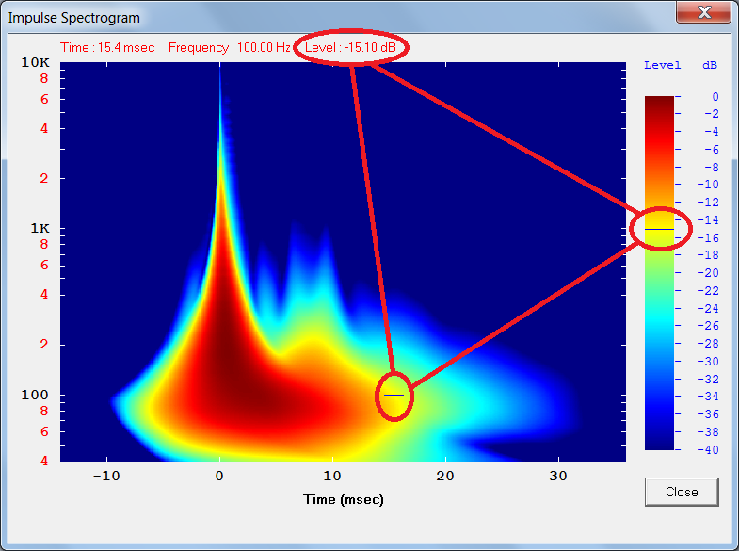Click the '0' time axis label

tap(219, 476)
